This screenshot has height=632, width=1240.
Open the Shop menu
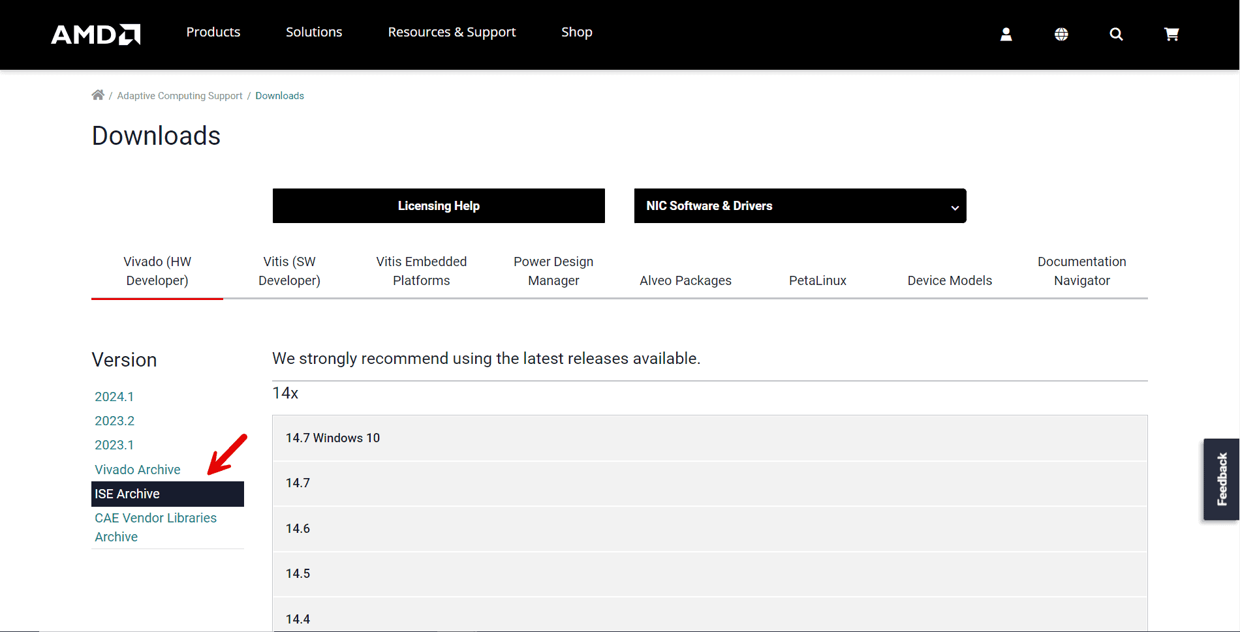(x=576, y=31)
